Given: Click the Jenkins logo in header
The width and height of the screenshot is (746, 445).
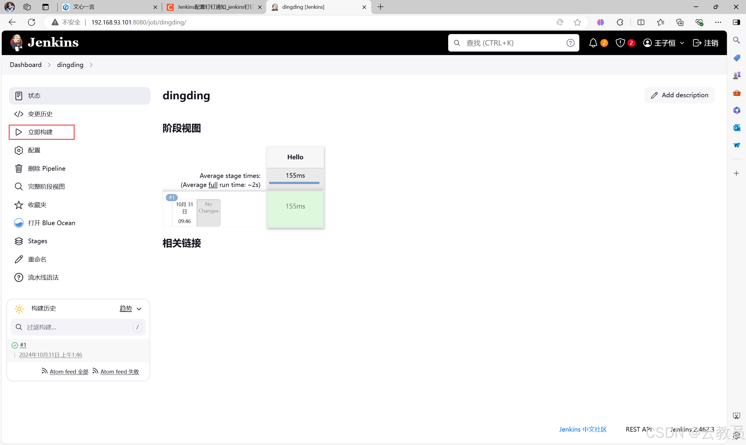Looking at the screenshot, I should (44, 43).
